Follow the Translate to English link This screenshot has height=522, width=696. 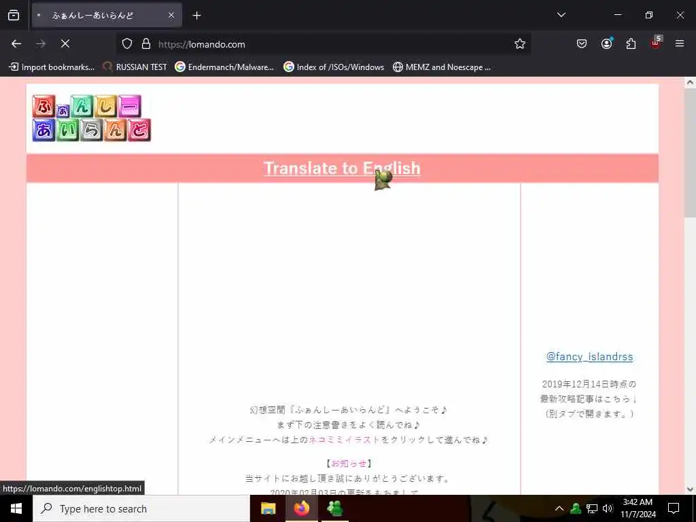342,169
